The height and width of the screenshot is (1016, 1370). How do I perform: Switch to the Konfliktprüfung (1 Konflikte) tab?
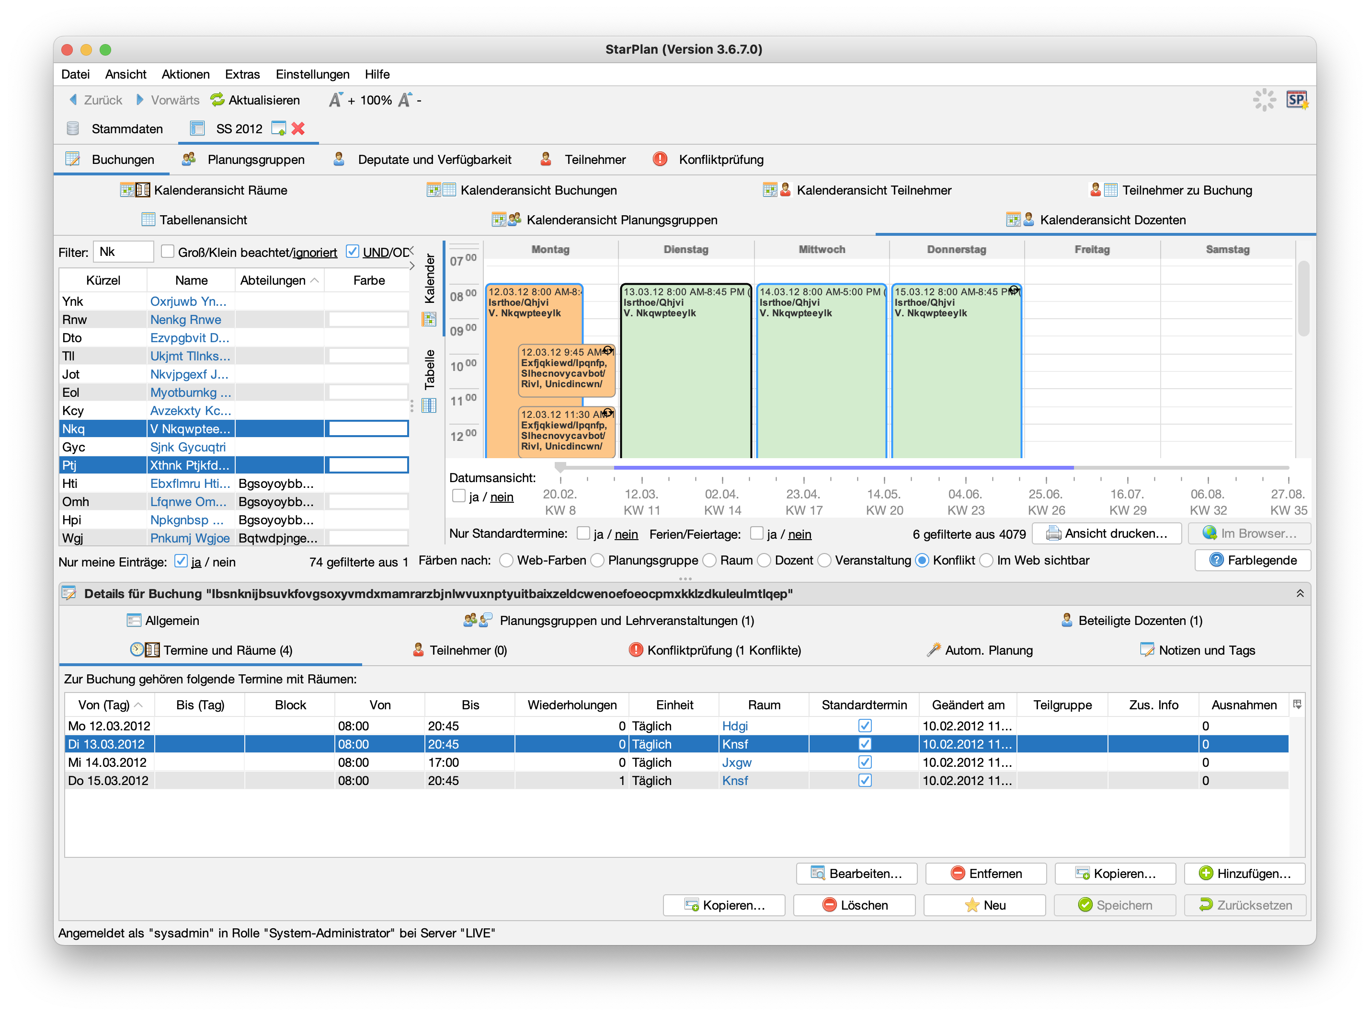[716, 650]
